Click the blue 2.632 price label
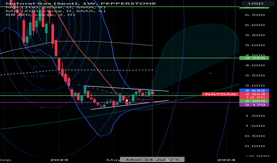The image size is (277, 163). [x=254, y=91]
